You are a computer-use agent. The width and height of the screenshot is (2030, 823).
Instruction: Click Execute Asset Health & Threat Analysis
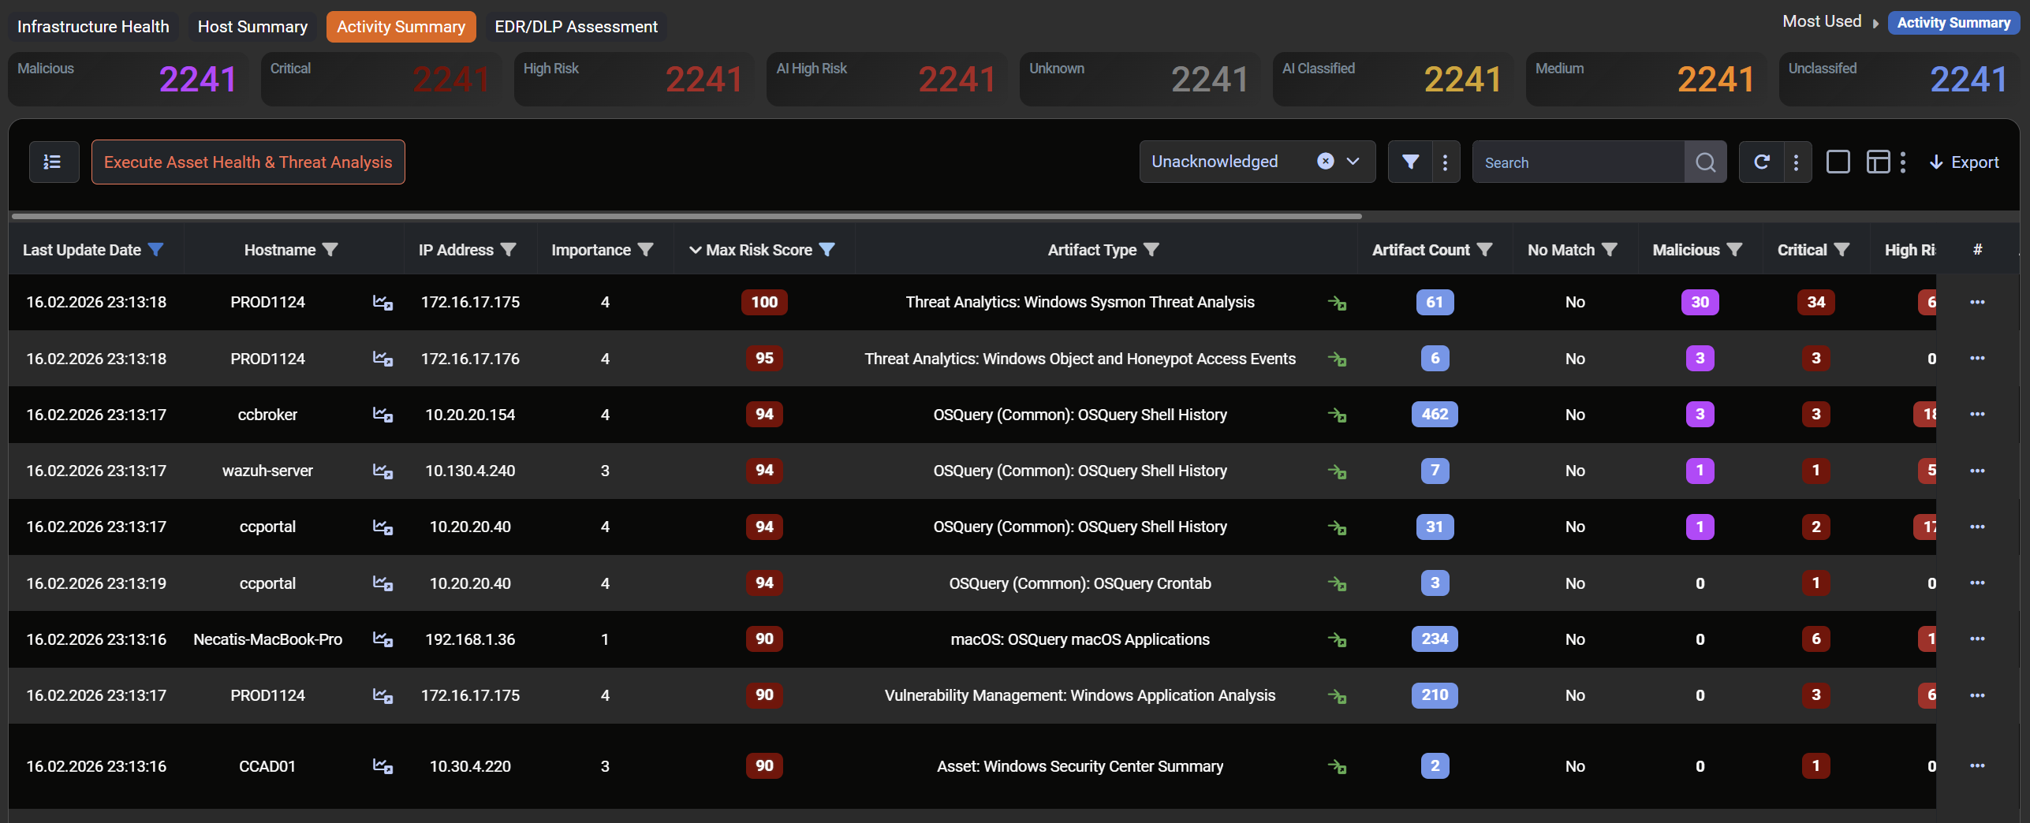[248, 162]
